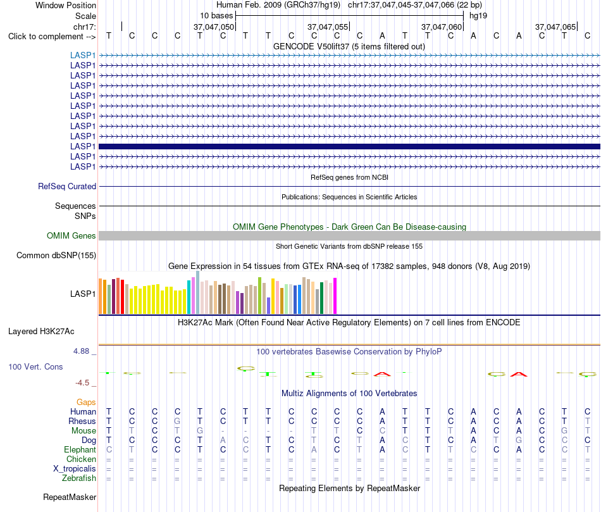Click the chr17: ruler label
Viewport: 601px width, 512px height.
coord(85,27)
